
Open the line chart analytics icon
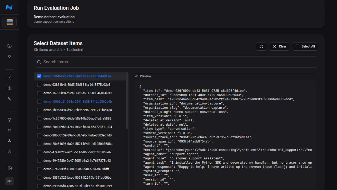tap(9, 78)
